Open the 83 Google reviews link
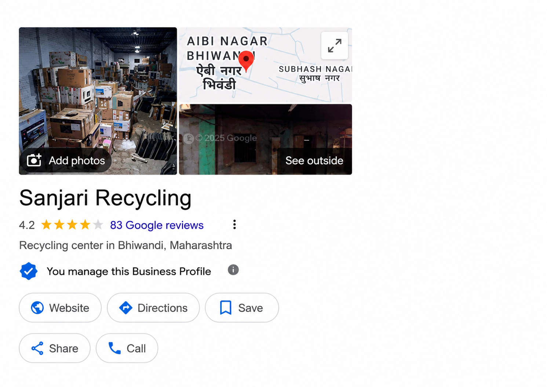The width and height of the screenshot is (547, 387). [x=157, y=225]
